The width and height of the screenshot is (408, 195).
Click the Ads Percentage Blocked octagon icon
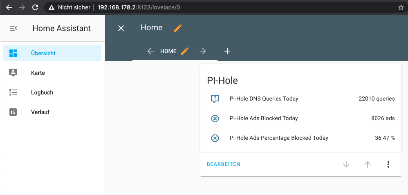[215, 138]
